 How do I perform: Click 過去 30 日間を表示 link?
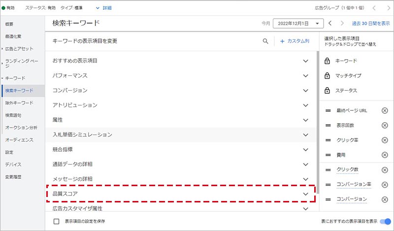(x=370, y=23)
